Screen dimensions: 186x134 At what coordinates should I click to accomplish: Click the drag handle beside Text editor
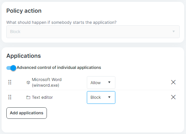(x=10, y=97)
